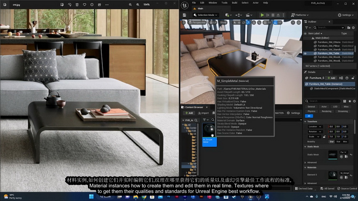Viewport: 358px width, 201px height.
Task: Open the Static Mesh asset picker dropdown
Action: click(343, 152)
